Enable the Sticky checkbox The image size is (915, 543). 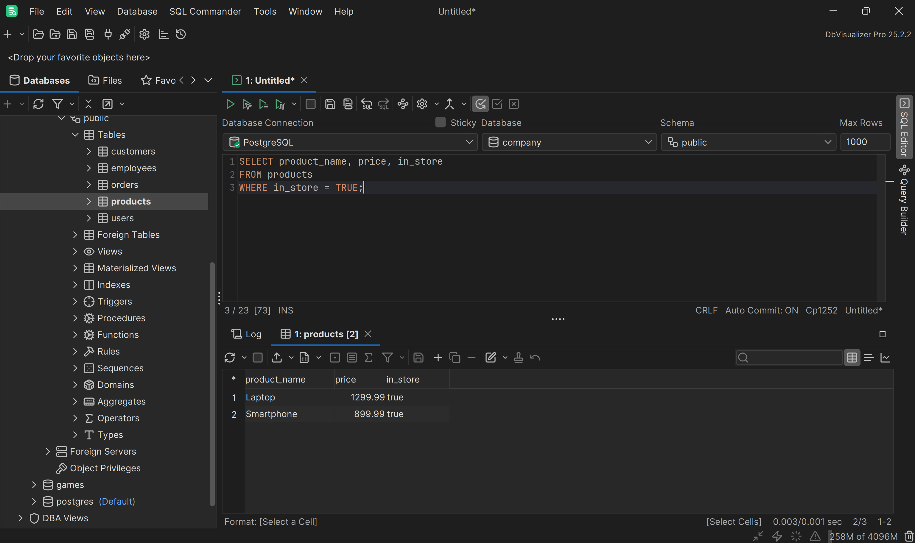point(440,123)
